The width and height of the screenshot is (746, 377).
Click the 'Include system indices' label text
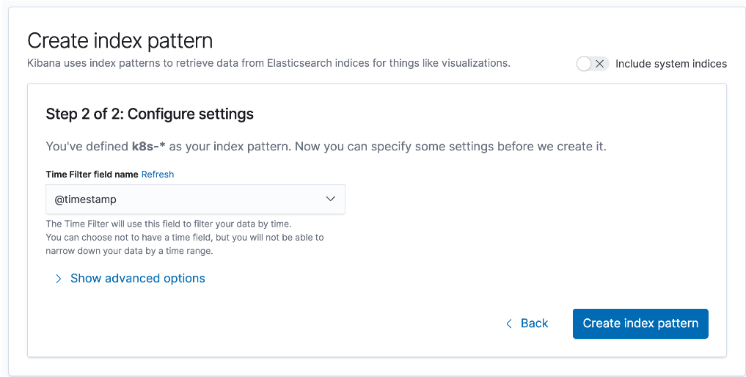point(671,64)
